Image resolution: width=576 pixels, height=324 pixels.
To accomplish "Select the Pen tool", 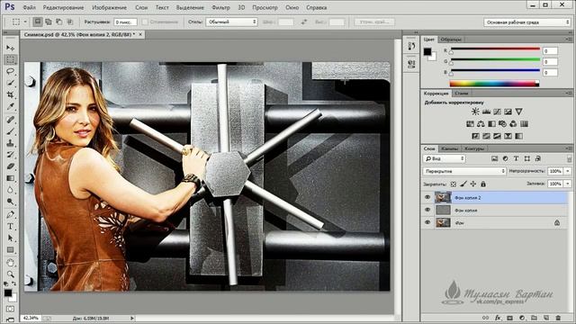I will coord(10,214).
